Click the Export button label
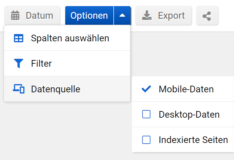The width and height of the screenshot is (234, 160). [x=171, y=15]
